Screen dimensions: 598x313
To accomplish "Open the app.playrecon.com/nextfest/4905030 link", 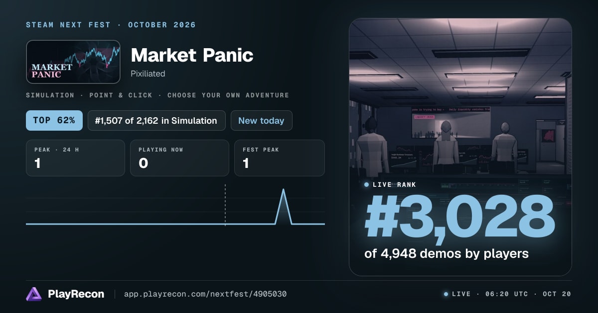I will (x=205, y=294).
